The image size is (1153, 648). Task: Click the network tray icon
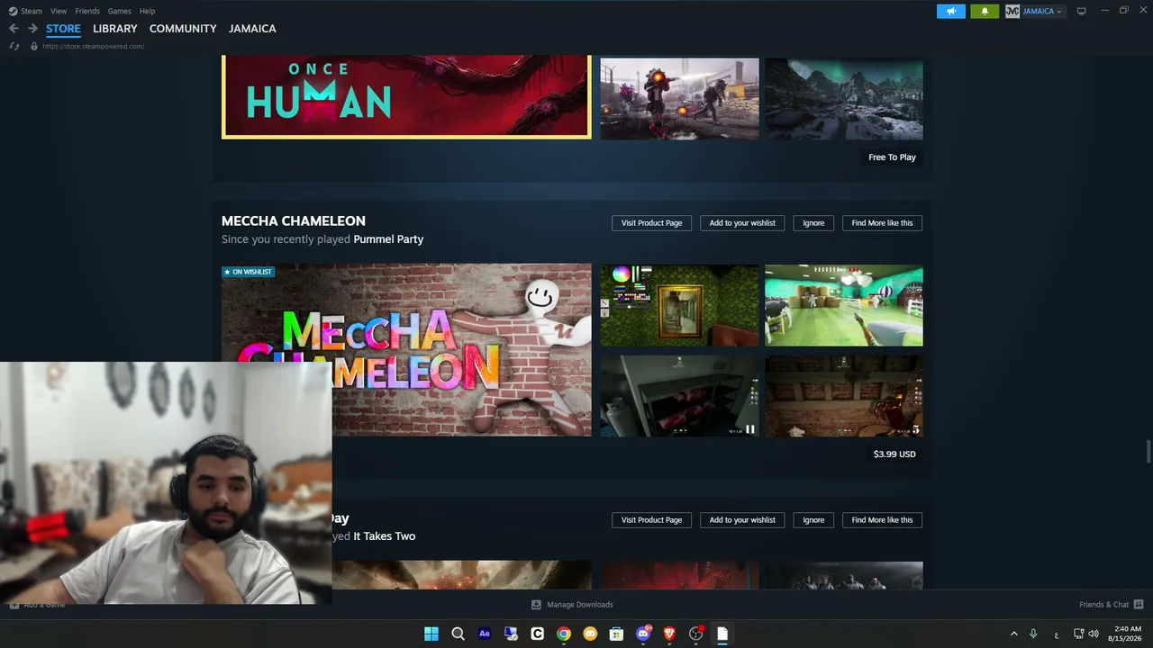pos(1078,634)
